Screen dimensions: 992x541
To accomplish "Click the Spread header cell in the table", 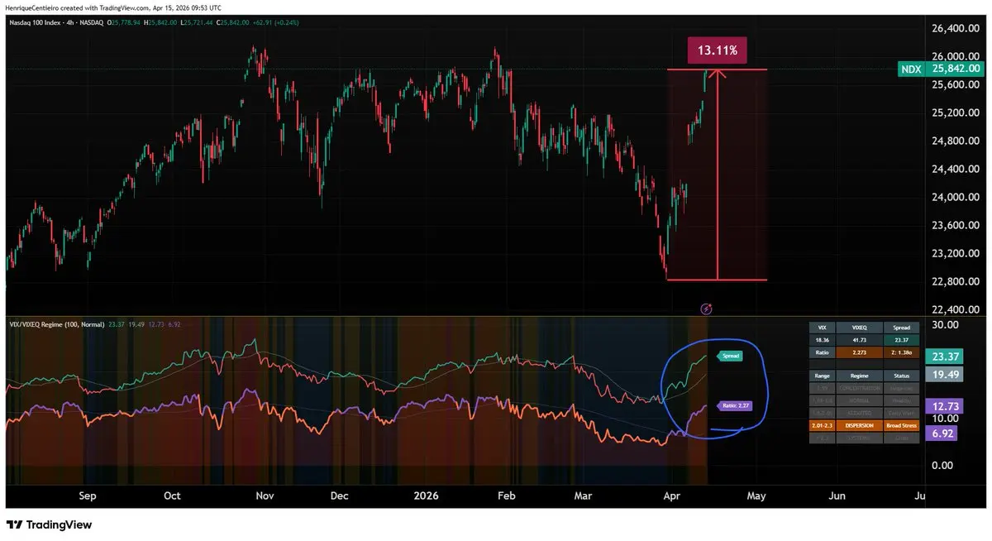I will click(902, 328).
